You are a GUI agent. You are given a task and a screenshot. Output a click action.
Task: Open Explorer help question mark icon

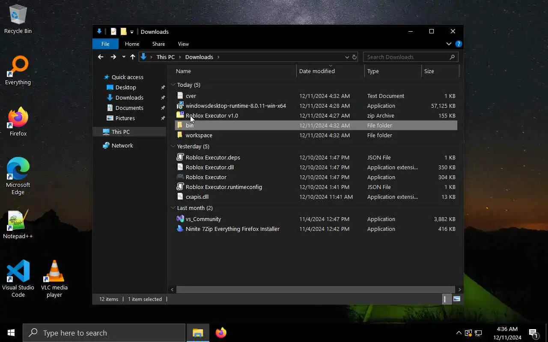tap(459, 44)
